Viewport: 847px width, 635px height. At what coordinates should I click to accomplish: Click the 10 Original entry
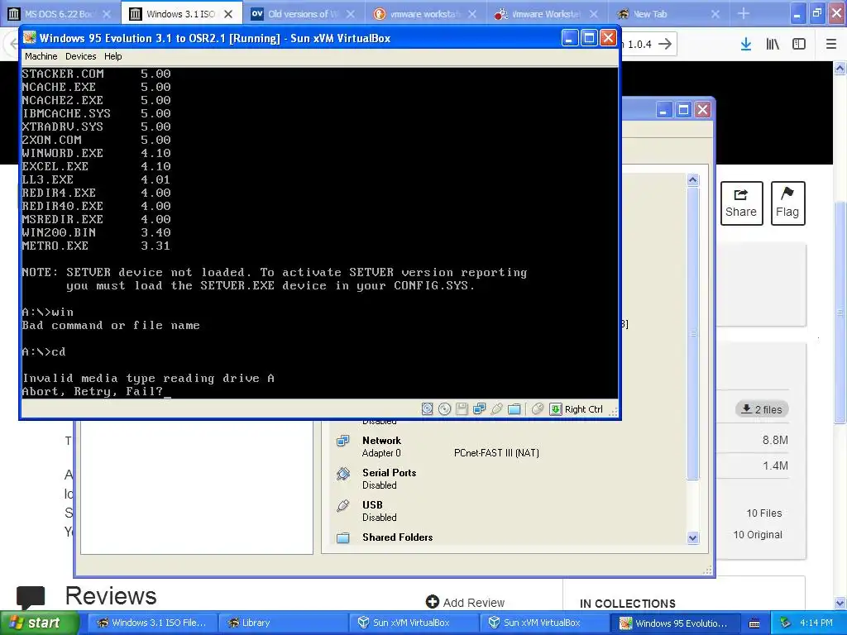[758, 535]
